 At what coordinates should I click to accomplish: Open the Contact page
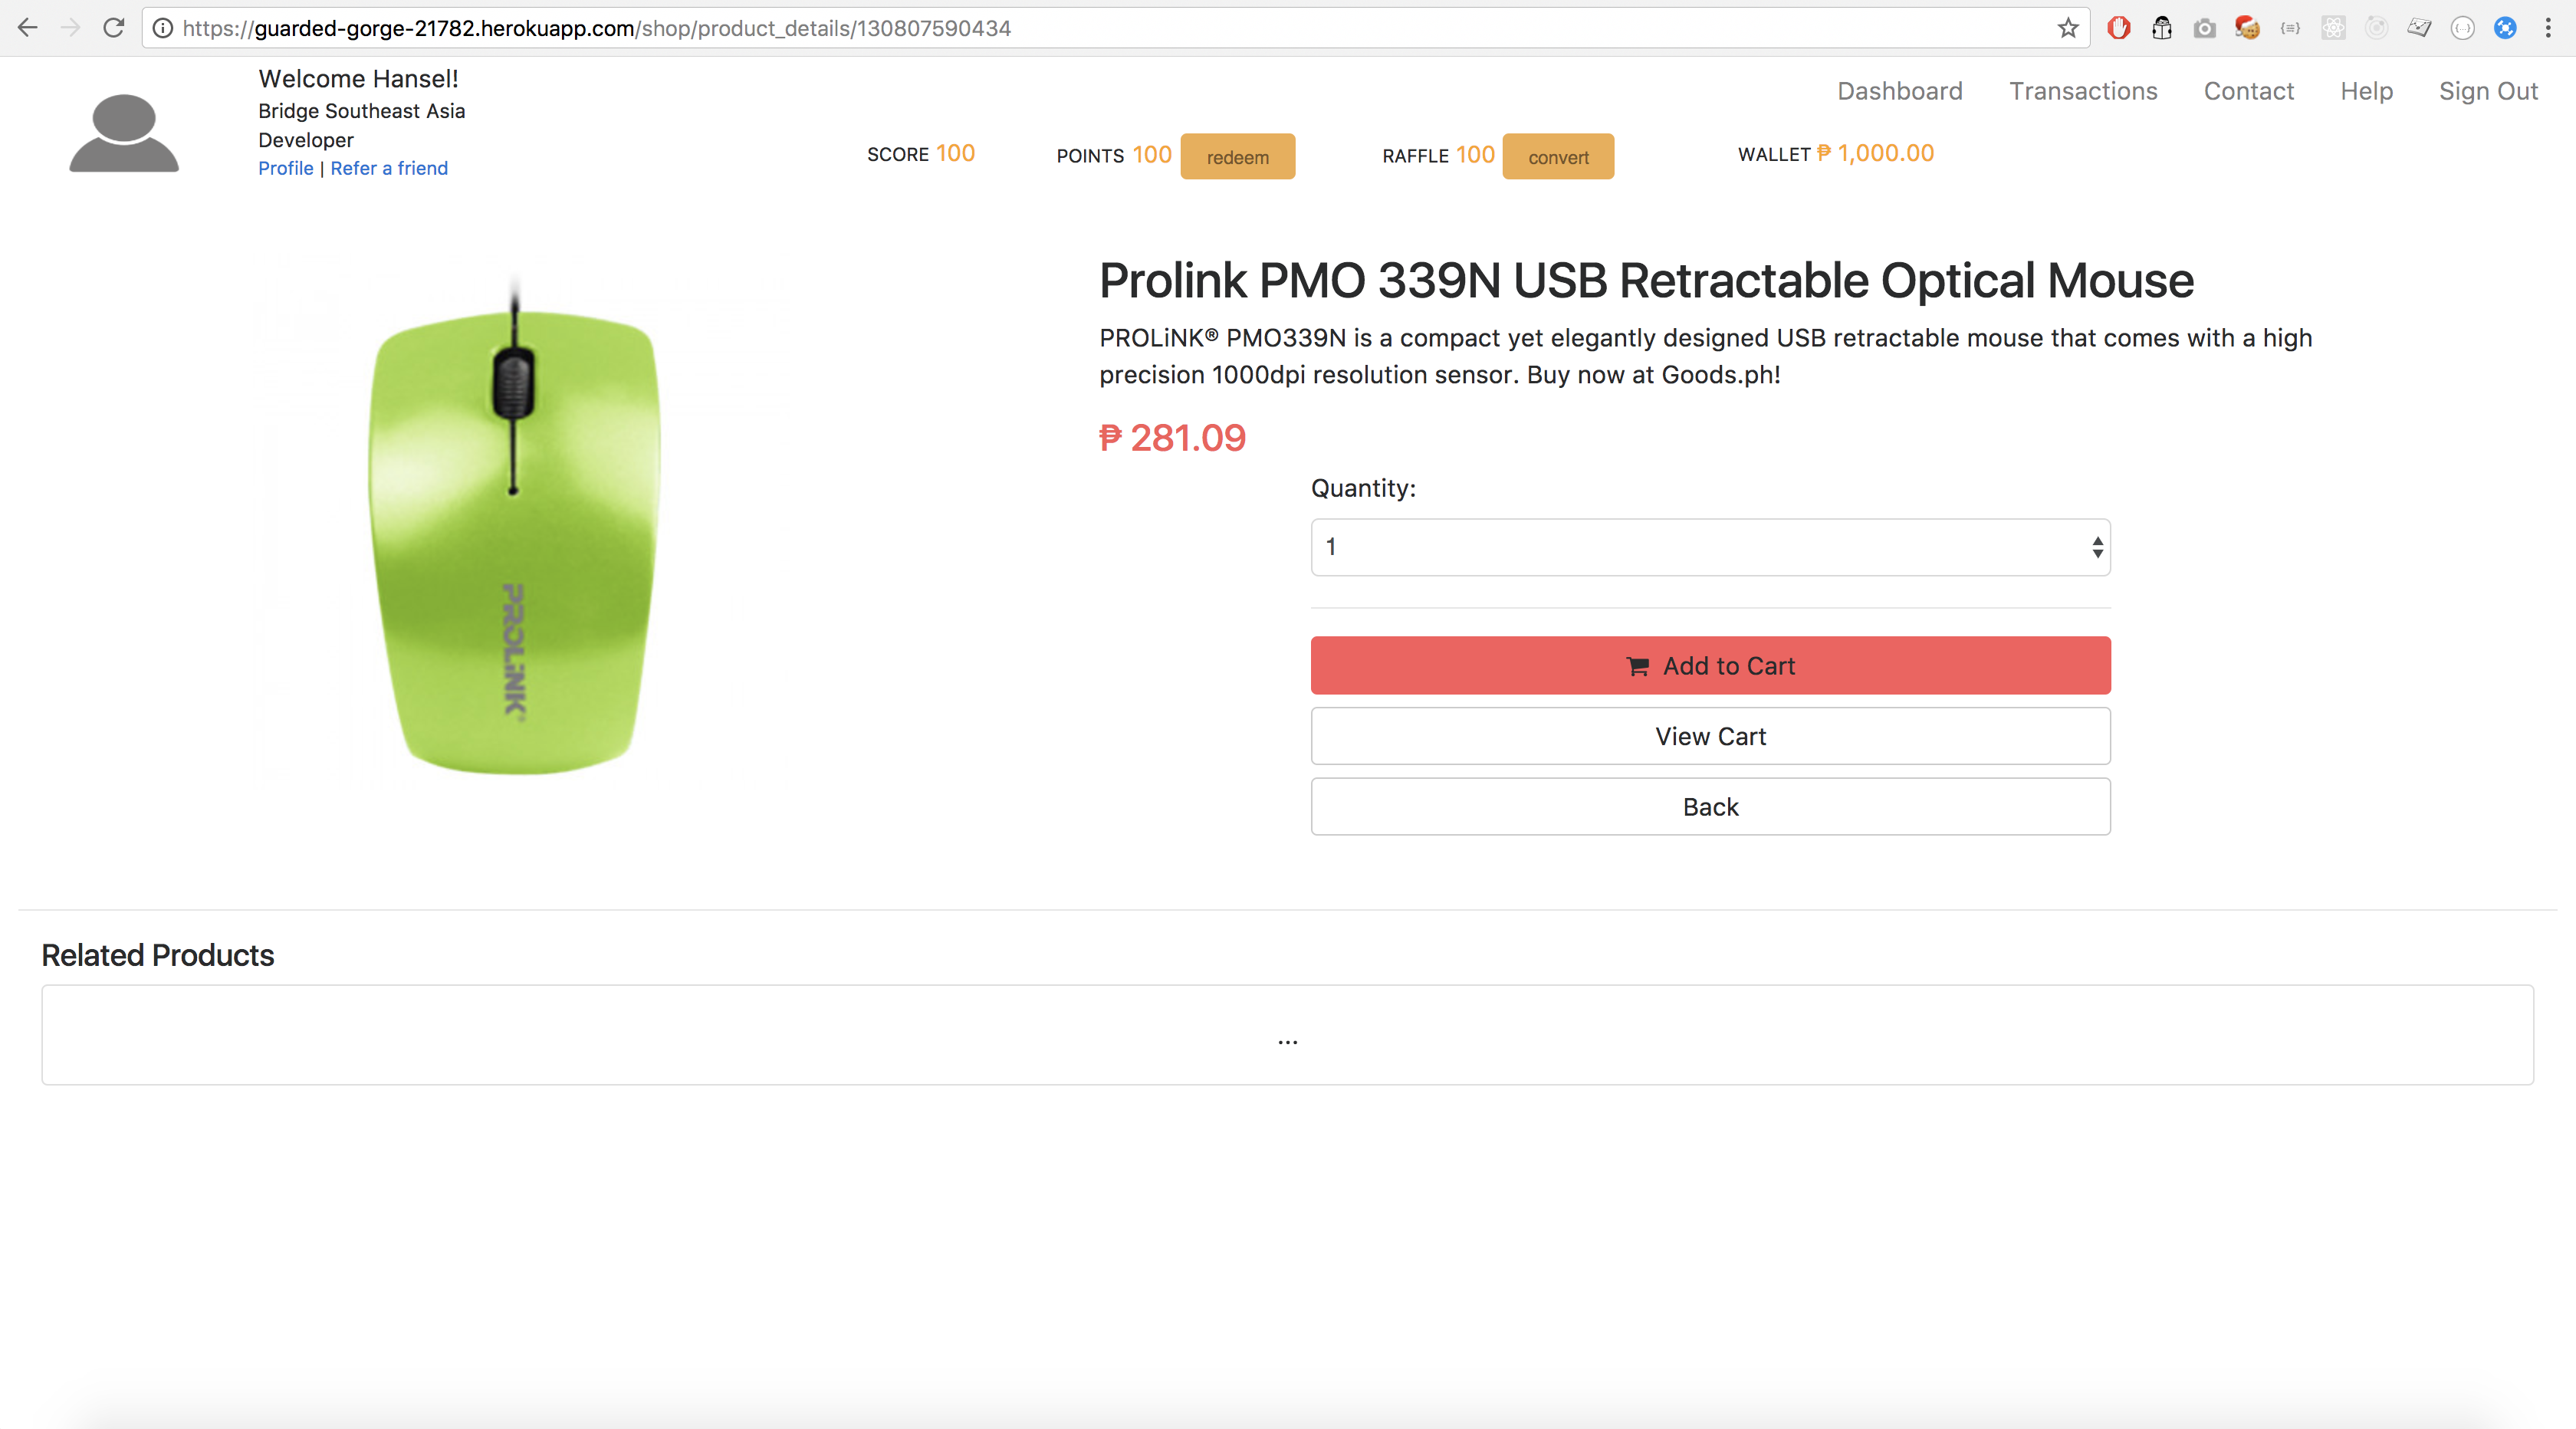tap(2248, 91)
